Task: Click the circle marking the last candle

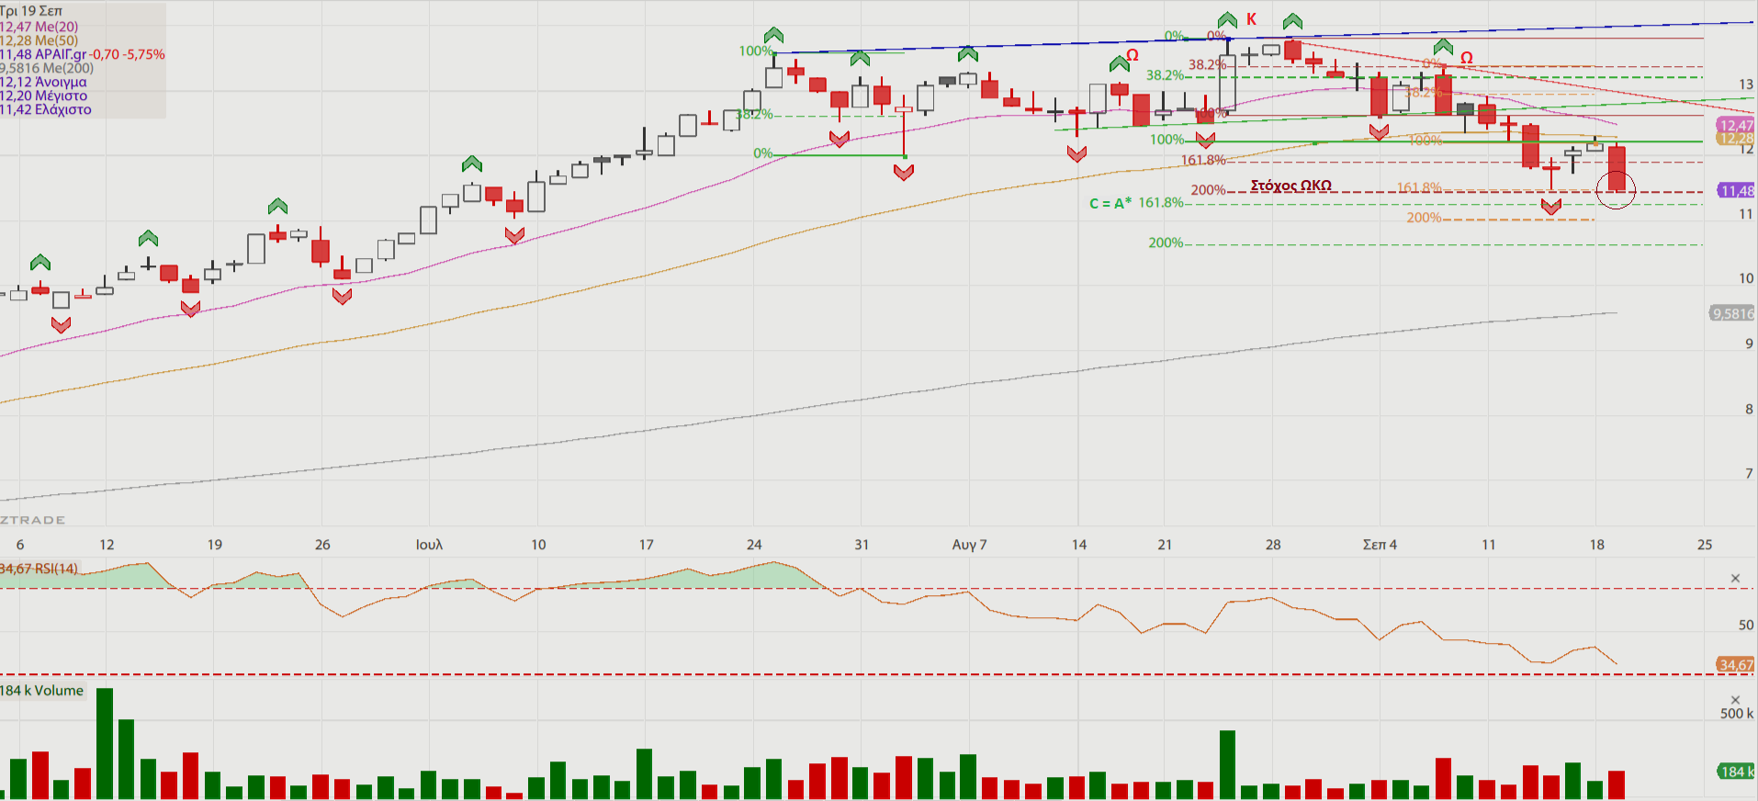Action: (x=1616, y=190)
